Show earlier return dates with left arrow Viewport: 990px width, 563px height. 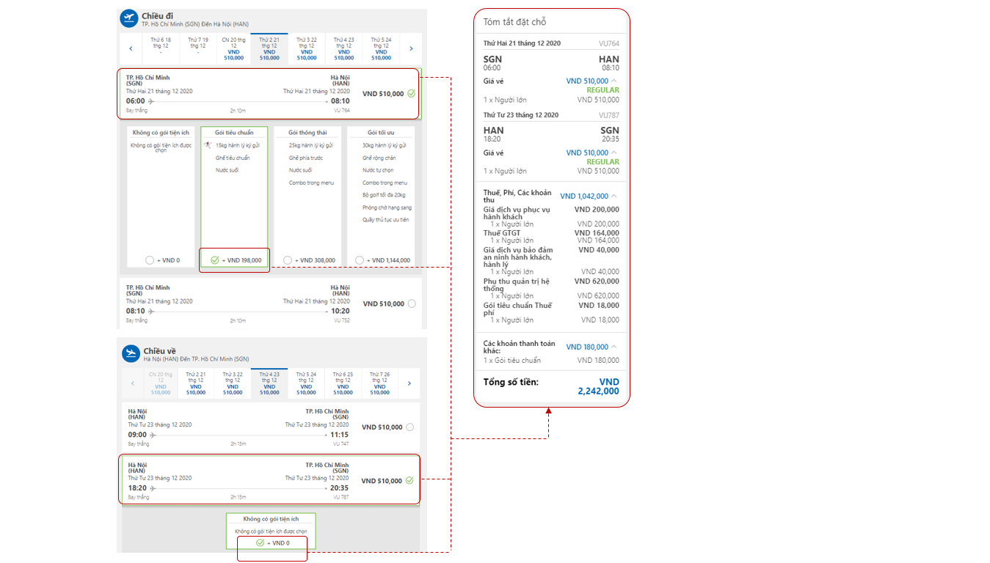pos(133,383)
